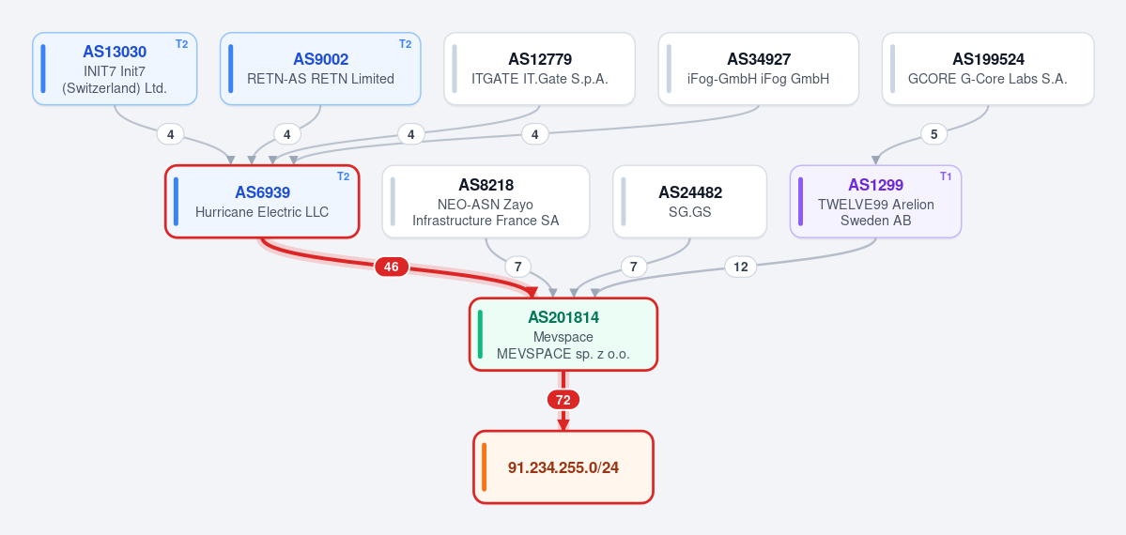
Task: Click the T2 badge on AS9002
Action: pyautogui.click(x=405, y=44)
